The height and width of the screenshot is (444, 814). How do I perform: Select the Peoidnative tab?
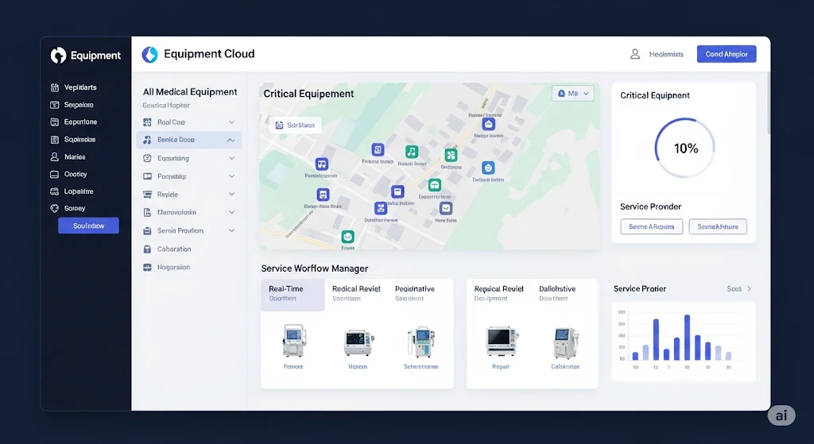(x=415, y=293)
